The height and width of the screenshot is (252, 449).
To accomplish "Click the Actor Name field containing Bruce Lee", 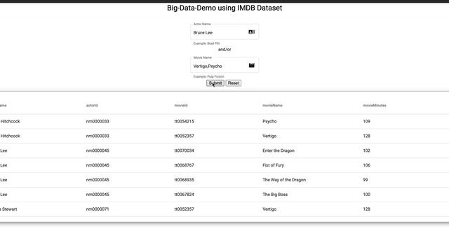I will coord(224,32).
